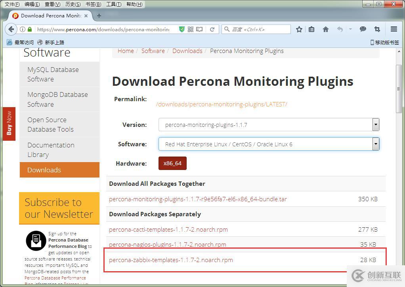The height and width of the screenshot is (287, 405).
Task: Select the x86_64 hardware toggle
Action: point(172,163)
